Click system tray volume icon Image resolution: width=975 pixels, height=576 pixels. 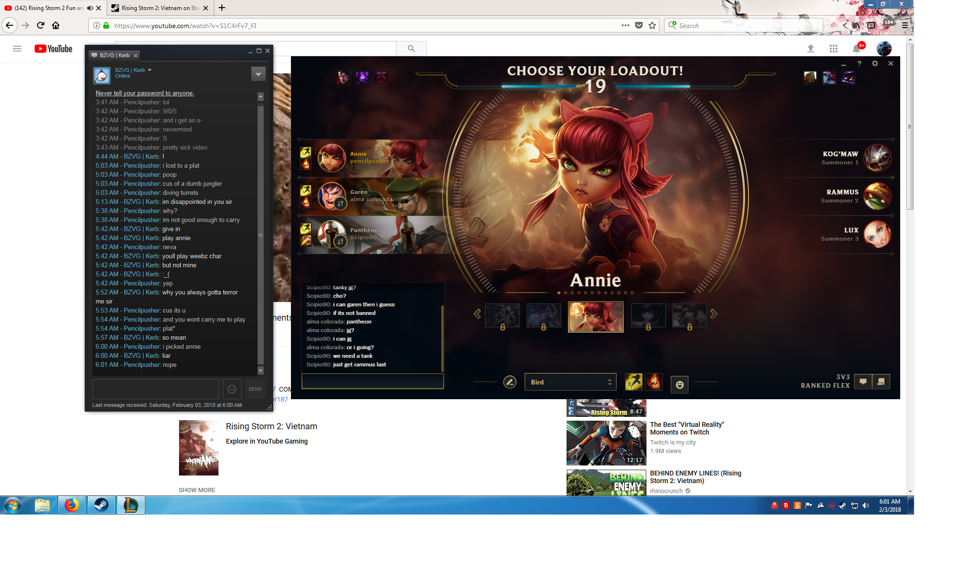(866, 505)
